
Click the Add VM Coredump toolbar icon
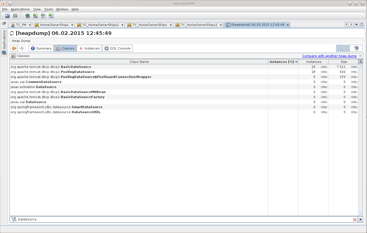coord(43,16)
